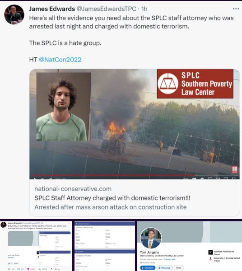
Task: Open the @JamesEdwardsTPC handle
Action: coord(106,9)
